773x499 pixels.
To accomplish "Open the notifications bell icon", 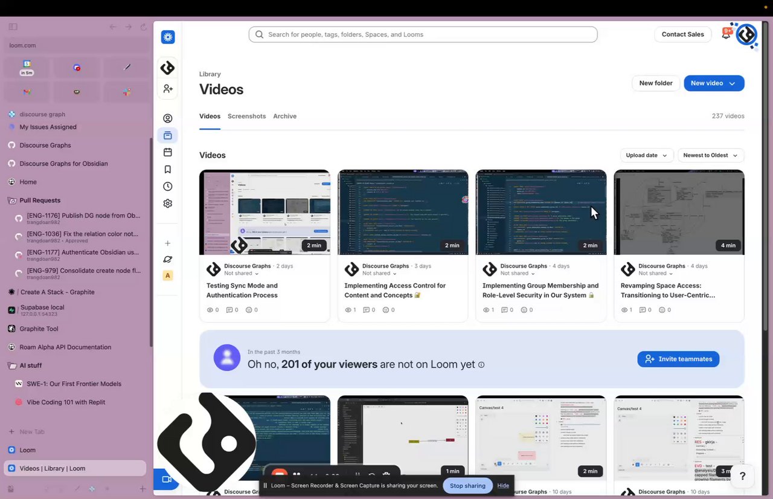I will click(726, 34).
